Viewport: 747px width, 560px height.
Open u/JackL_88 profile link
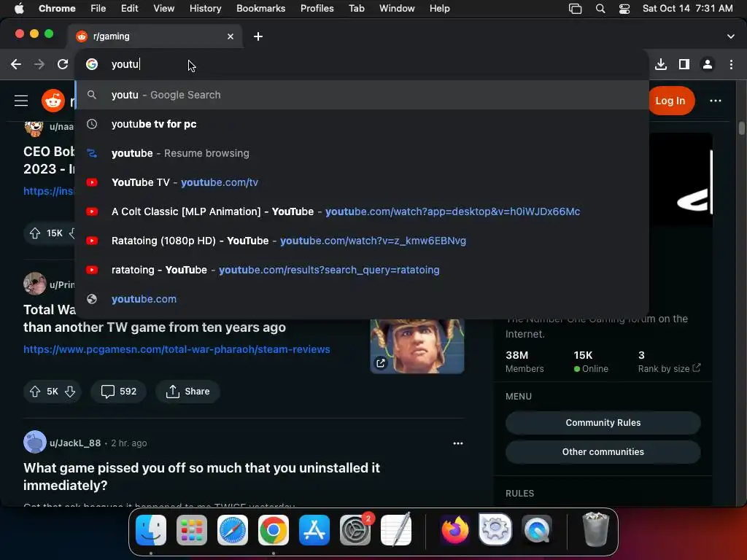(75, 443)
